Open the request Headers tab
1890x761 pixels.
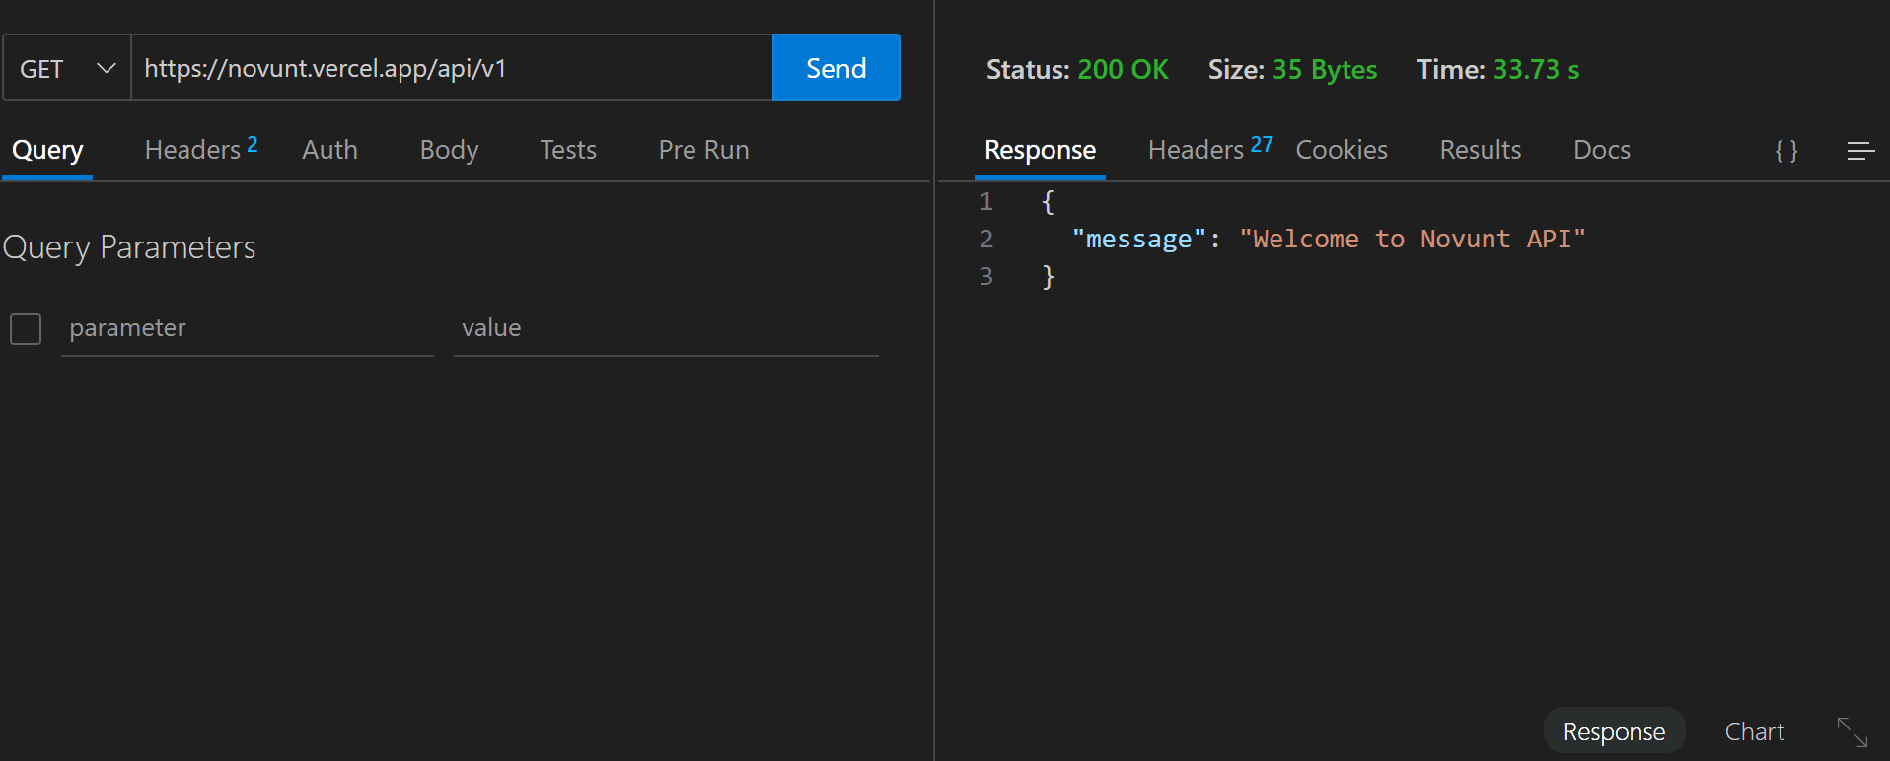201,150
